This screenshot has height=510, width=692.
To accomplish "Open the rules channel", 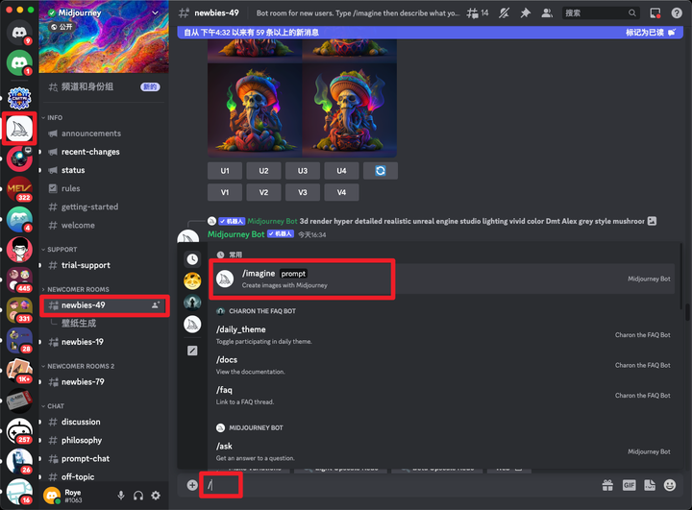I will (104, 188).
